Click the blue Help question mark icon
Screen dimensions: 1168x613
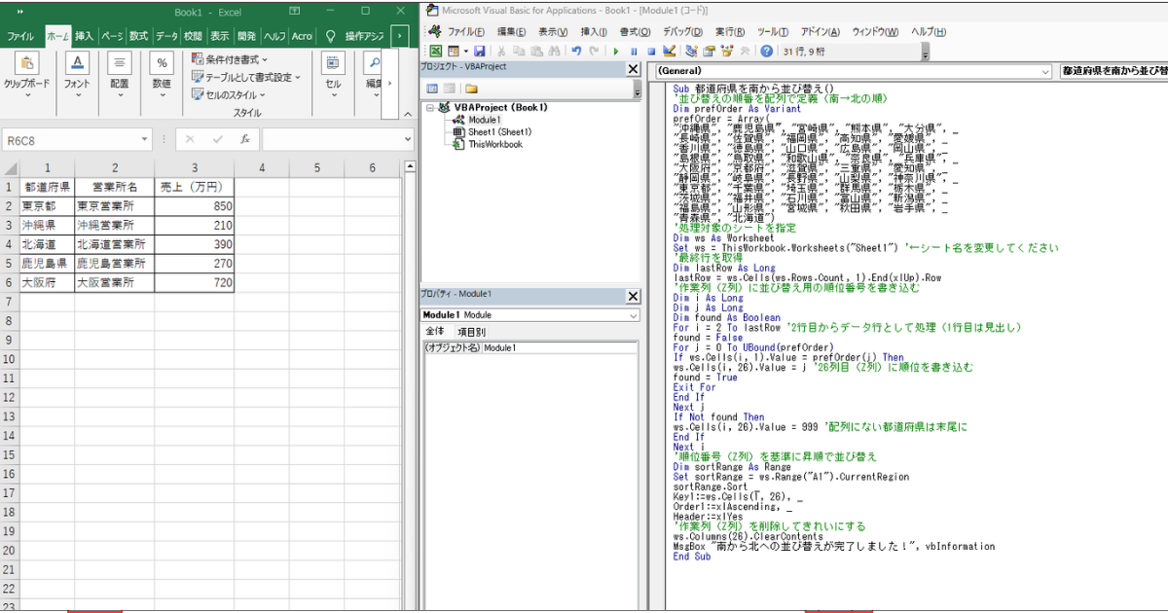[767, 51]
